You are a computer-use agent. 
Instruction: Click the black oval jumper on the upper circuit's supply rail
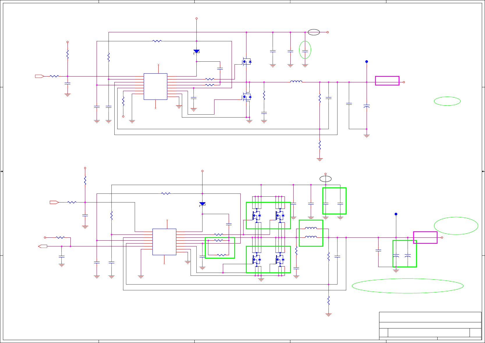(314, 32)
